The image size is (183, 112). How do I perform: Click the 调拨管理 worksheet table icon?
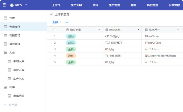5,35
